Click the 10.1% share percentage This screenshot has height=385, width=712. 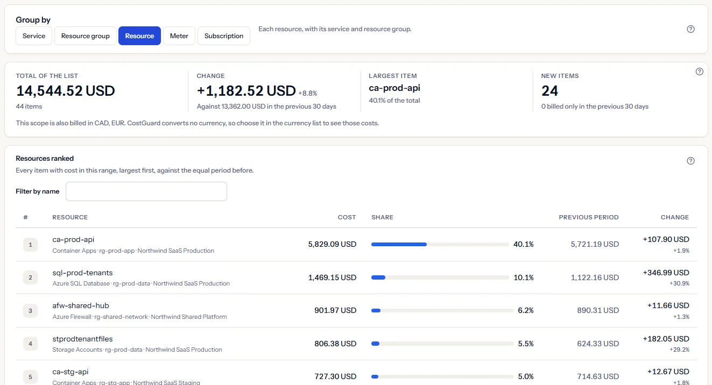coord(524,277)
